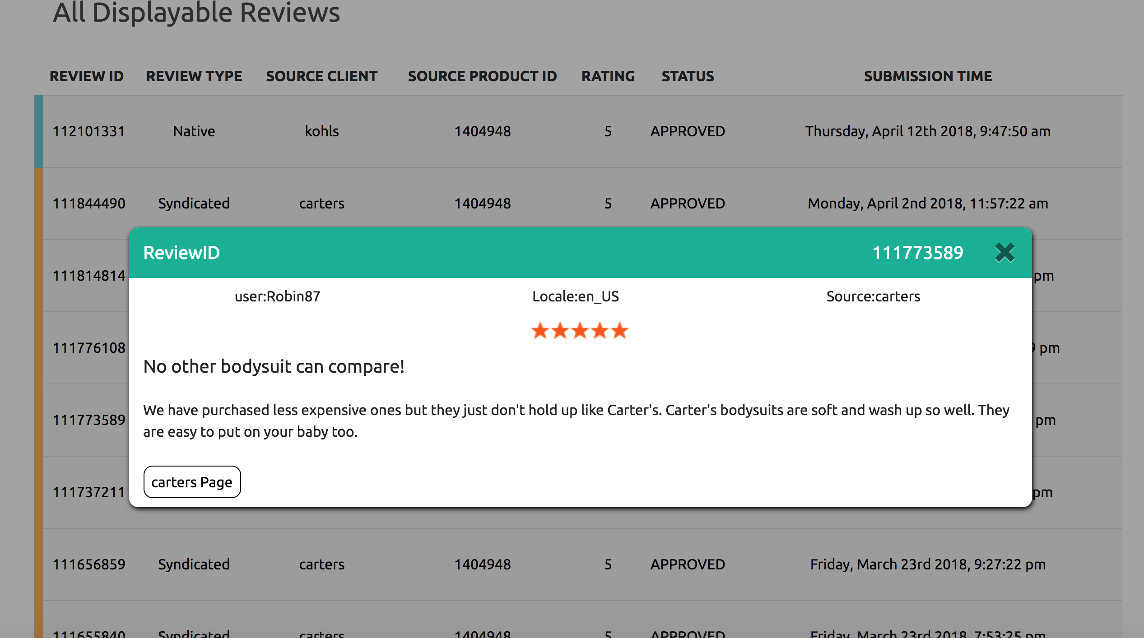The image size is (1144, 638).
Task: Click Syndicated type in row 111656859
Action: pos(194,564)
